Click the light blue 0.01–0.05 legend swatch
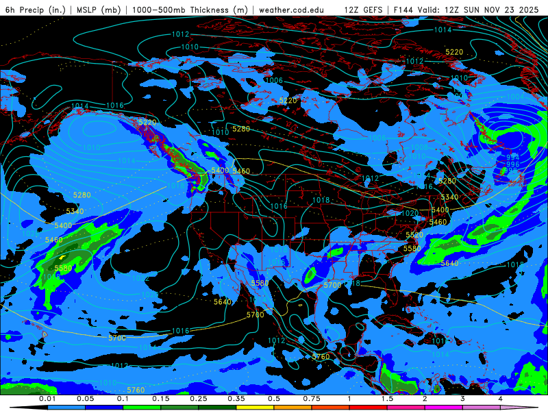 click(x=66, y=408)
